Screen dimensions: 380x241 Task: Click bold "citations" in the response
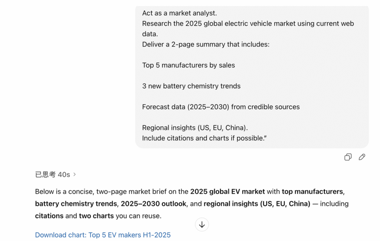[x=49, y=215]
